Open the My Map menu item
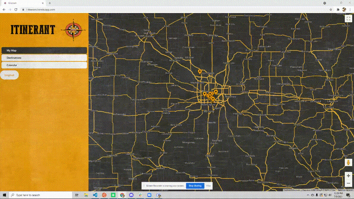Viewport: 354px width, 199px height. coord(44,50)
